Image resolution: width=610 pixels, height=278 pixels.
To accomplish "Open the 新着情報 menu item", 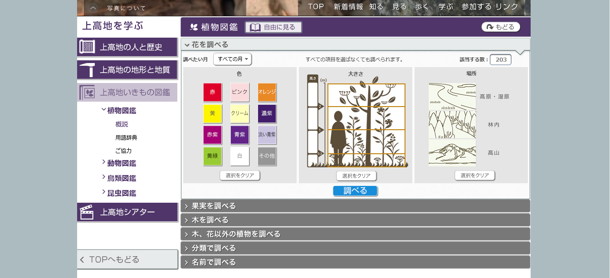I will click(348, 7).
